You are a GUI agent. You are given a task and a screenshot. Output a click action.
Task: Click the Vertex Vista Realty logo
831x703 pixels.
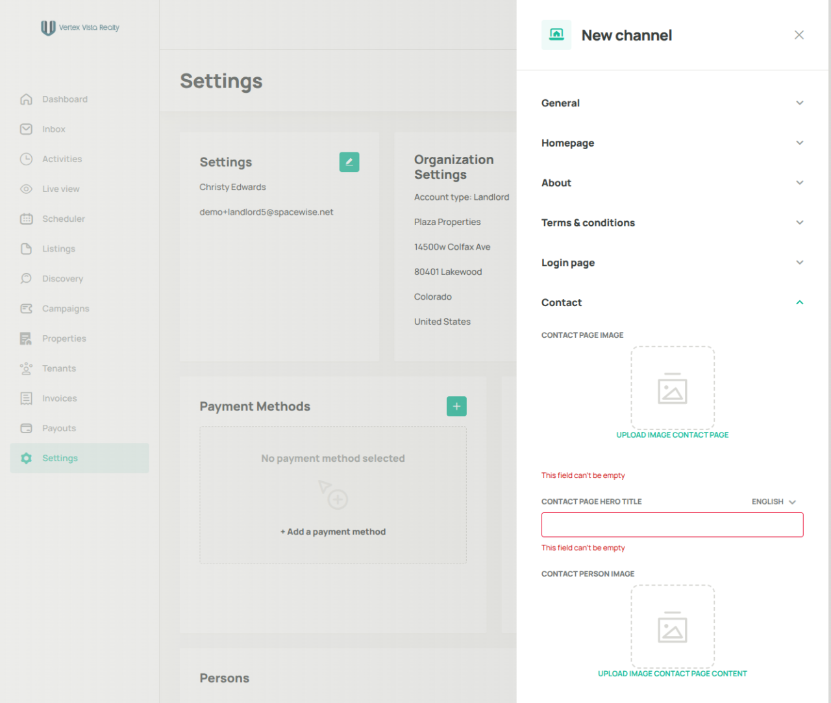pos(80,27)
